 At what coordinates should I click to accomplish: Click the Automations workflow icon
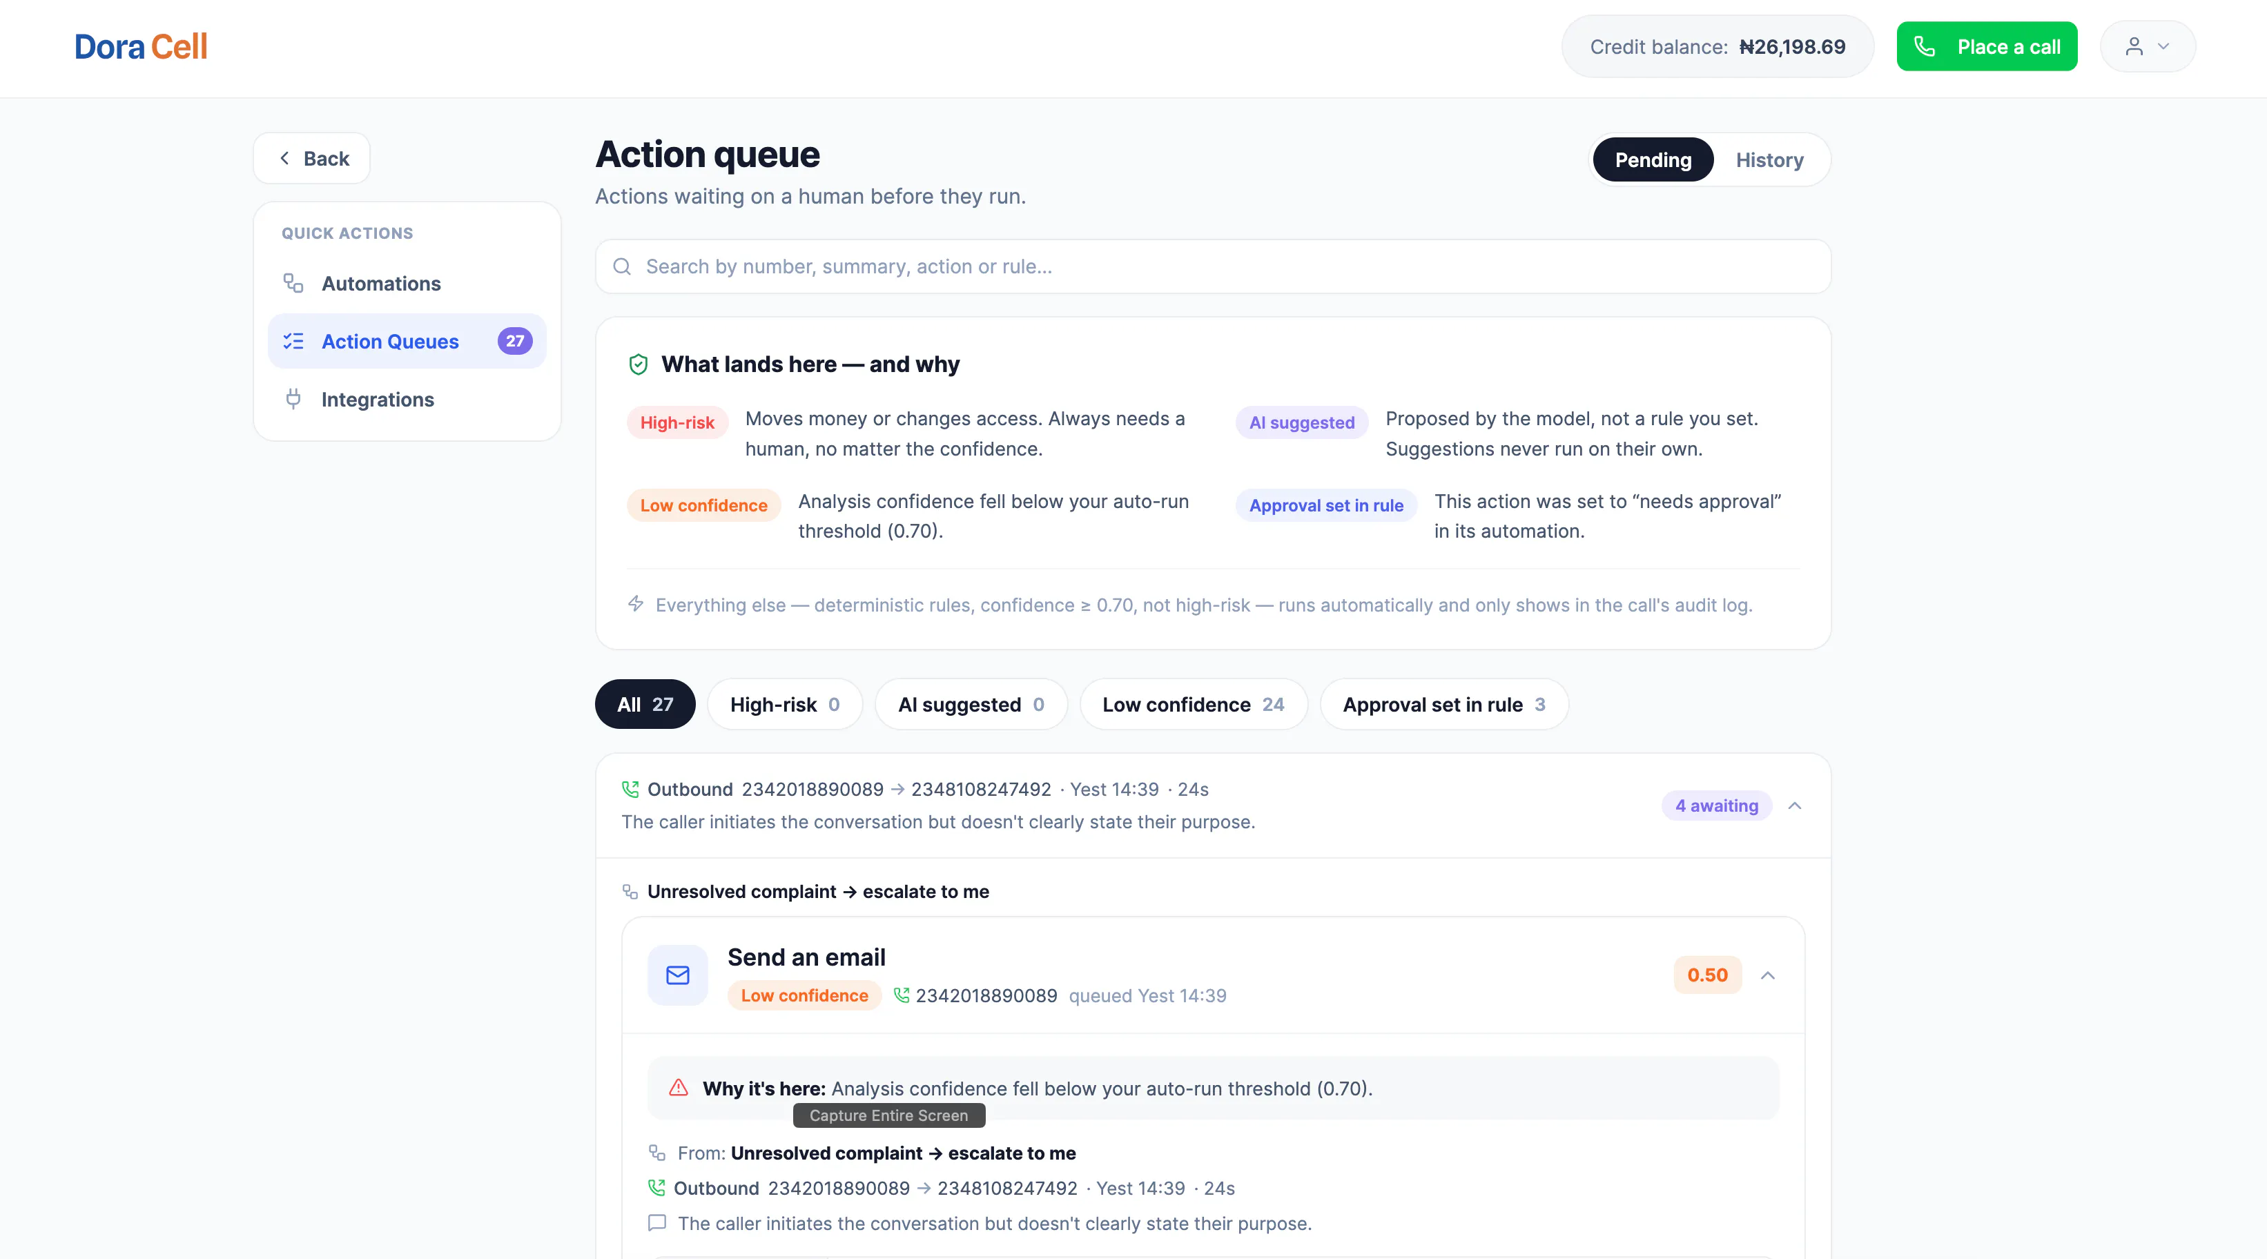[293, 283]
